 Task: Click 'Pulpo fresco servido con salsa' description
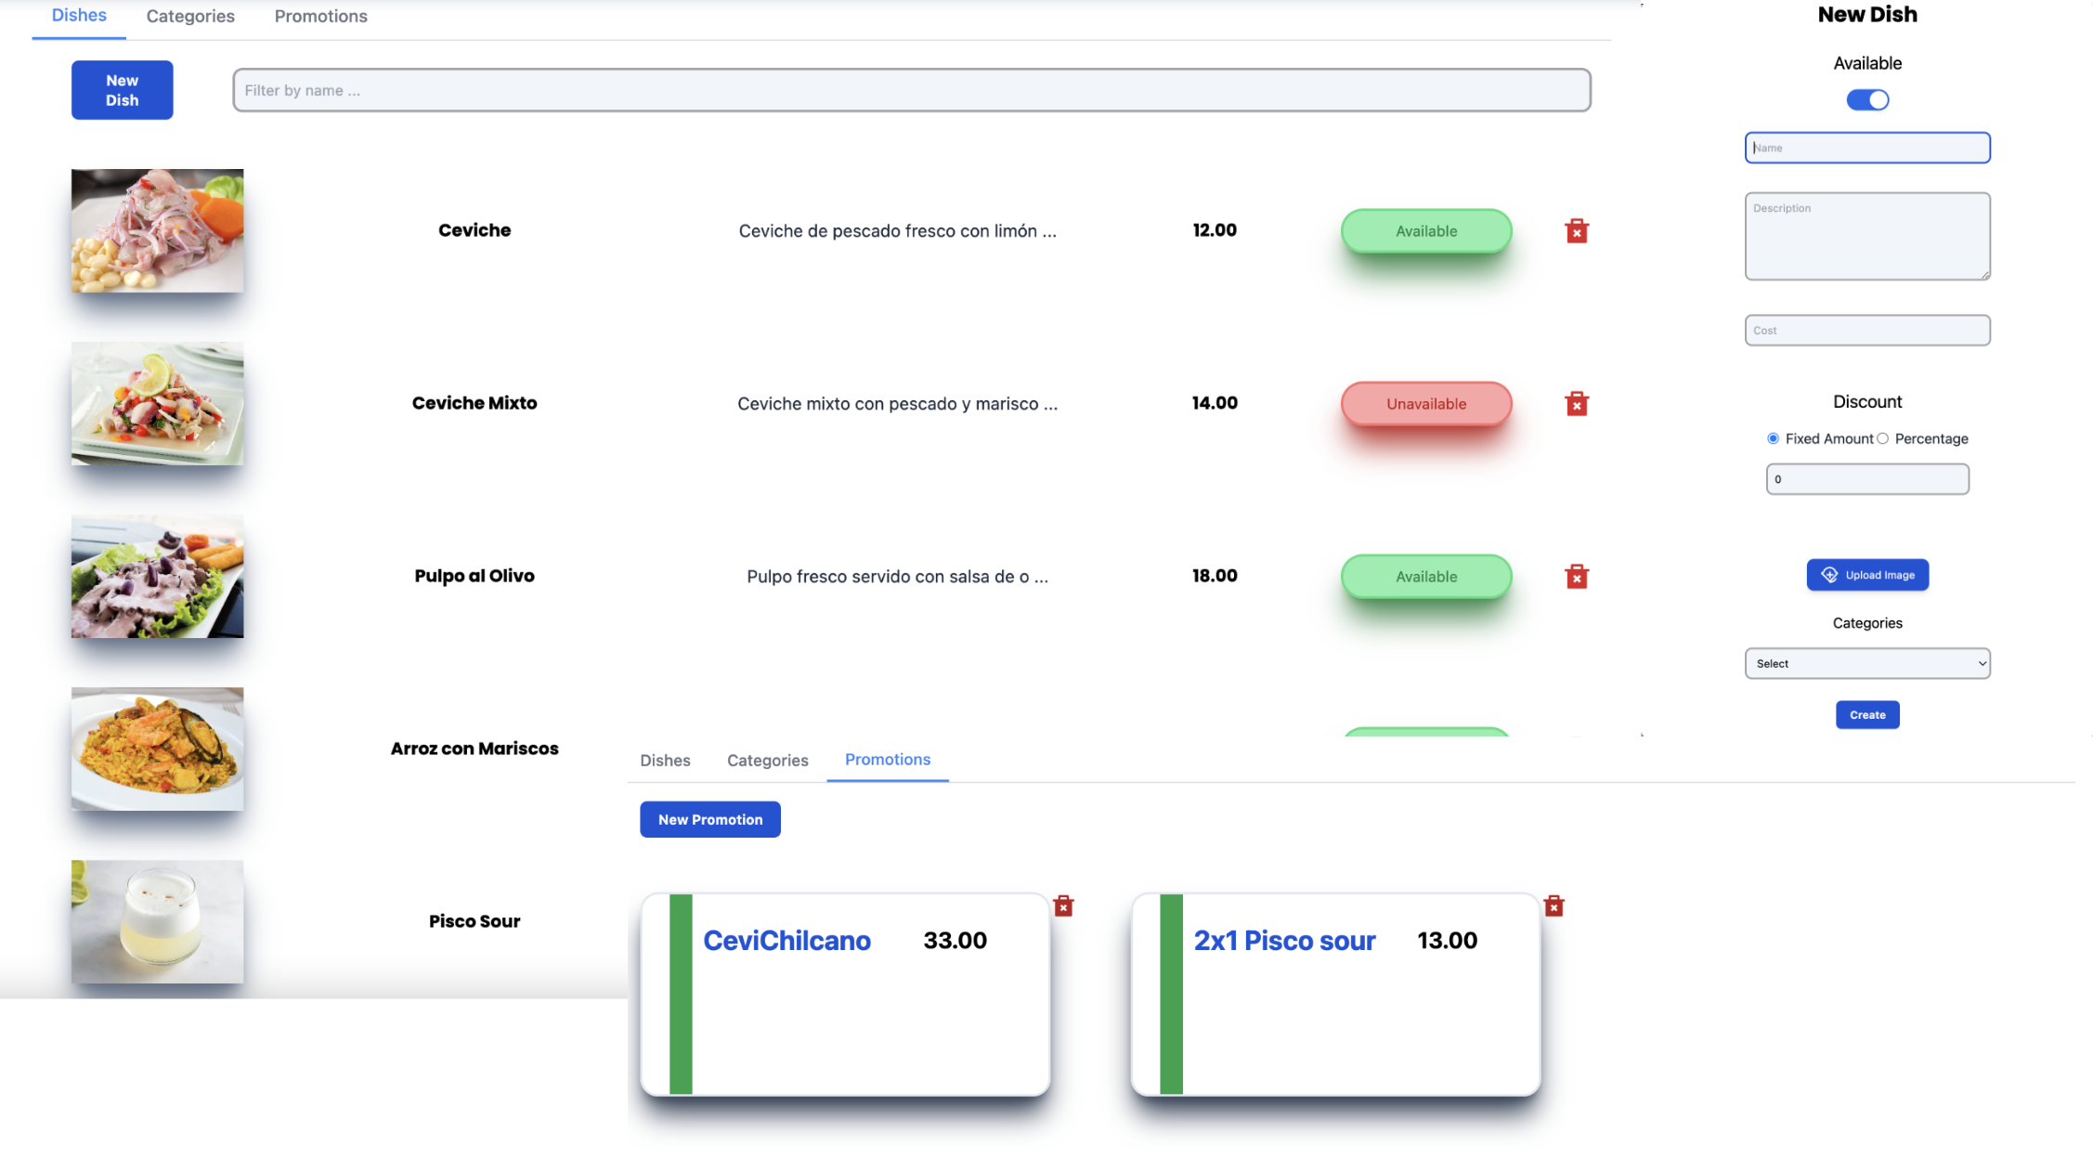click(897, 576)
